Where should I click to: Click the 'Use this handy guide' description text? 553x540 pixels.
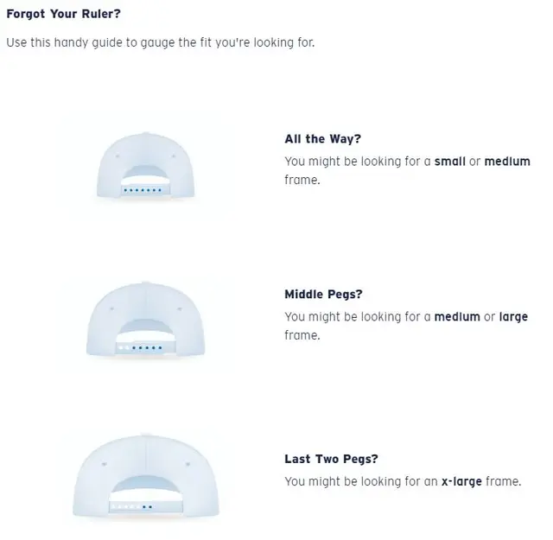pyautogui.click(x=161, y=42)
